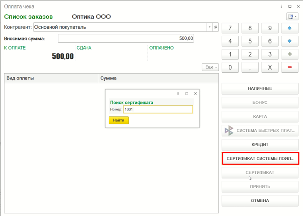
Task: Focus the Номер certificate input field
Action: (158, 110)
